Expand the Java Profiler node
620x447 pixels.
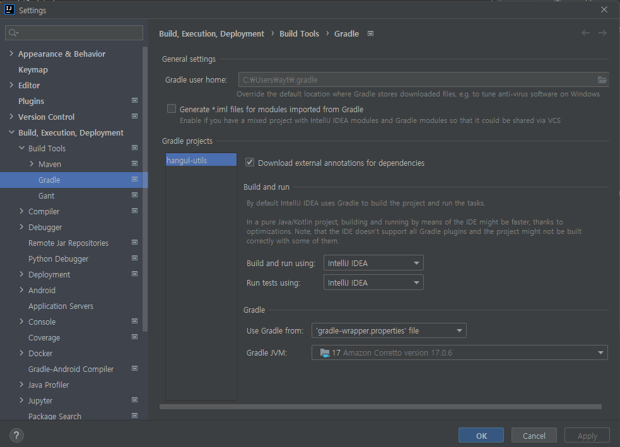tap(21, 385)
